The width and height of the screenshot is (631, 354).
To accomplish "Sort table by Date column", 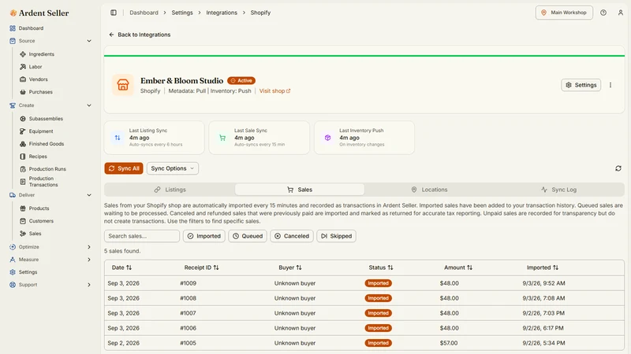I will coord(121,267).
